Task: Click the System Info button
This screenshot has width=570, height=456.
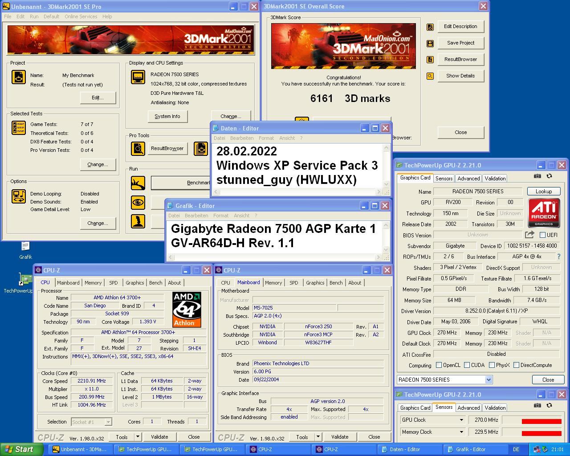Action: (167, 116)
